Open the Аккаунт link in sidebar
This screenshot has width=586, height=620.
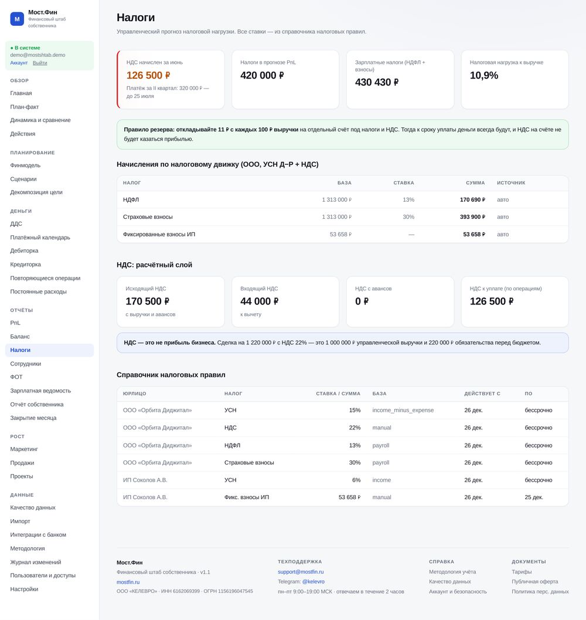click(19, 63)
